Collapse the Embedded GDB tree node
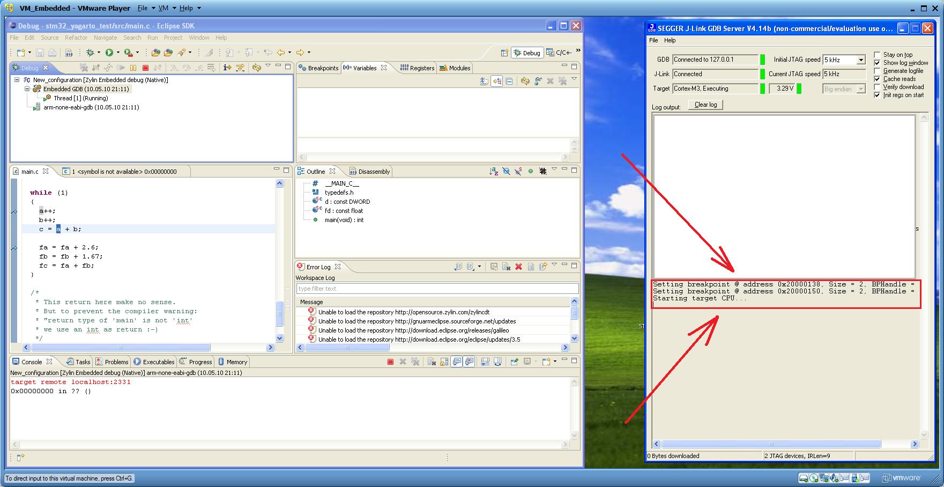Viewport: 944px width, 487px height. [27, 89]
